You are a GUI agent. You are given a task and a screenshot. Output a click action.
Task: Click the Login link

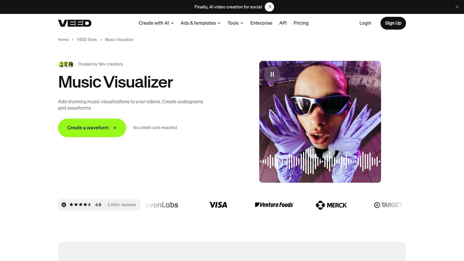(x=365, y=23)
